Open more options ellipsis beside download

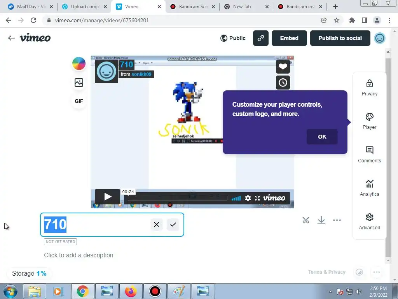point(337,220)
